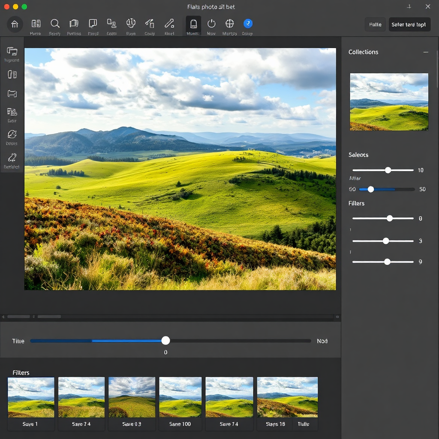Click the Tulle tab beside Slays 18
This screenshot has height=439, width=439.
coord(304,424)
